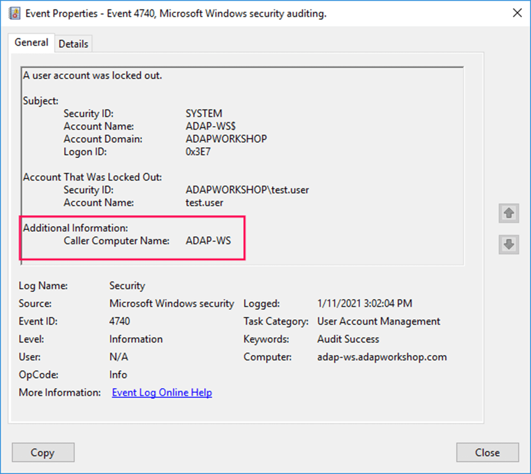
Task: Click the 'A user account was locked out' text
Action: coord(92,75)
